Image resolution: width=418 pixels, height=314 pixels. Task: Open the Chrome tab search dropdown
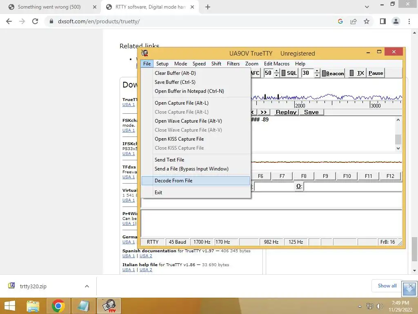pyautogui.click(x=367, y=7)
